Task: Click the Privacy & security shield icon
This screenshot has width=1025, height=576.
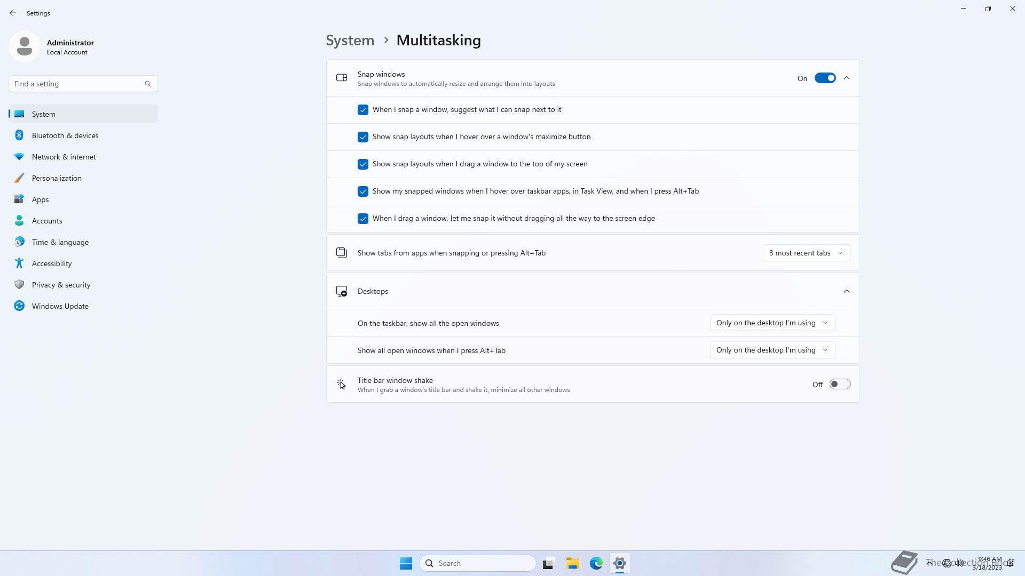Action: tap(19, 285)
